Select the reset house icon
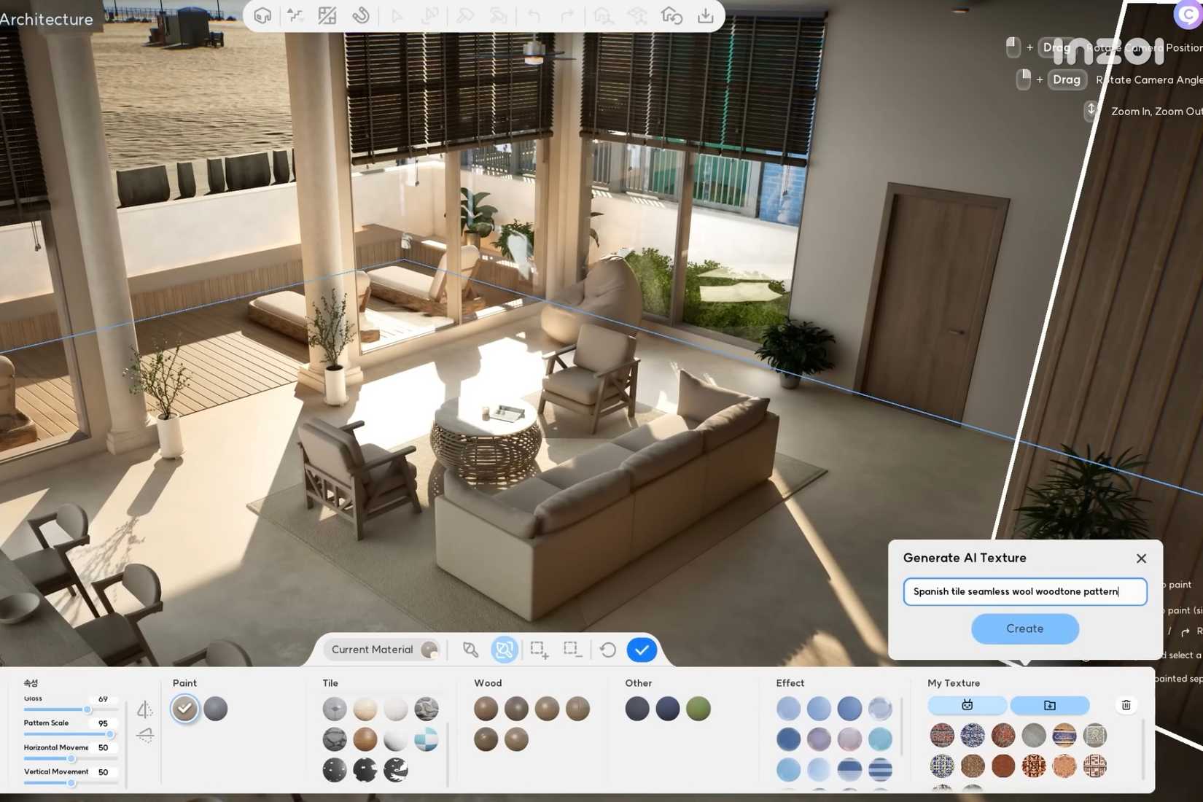 [671, 15]
